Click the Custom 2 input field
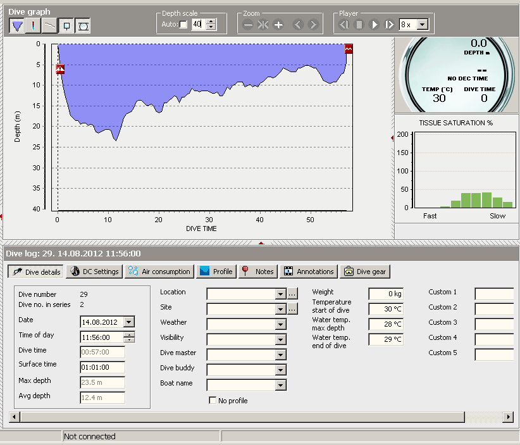Image resolution: width=520 pixels, height=445 pixels. point(495,309)
